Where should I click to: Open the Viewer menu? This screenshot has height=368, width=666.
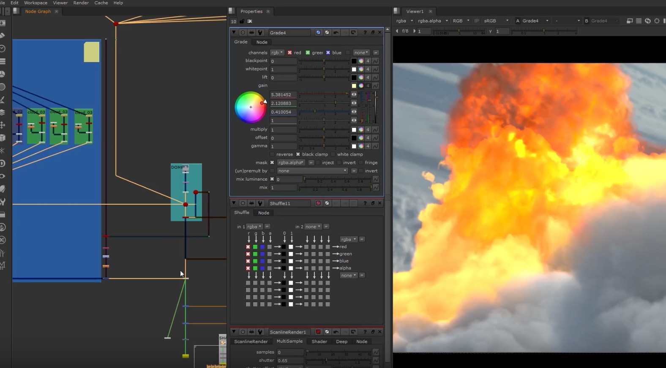tap(60, 3)
